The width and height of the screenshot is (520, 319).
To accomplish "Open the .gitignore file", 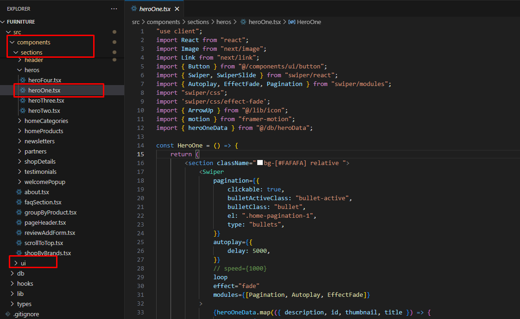I will tap(26, 314).
